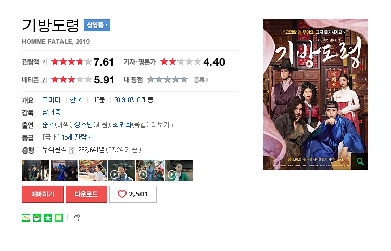Click the magnifier icon on the poster
Screen dimensions: 391x251
point(360,161)
